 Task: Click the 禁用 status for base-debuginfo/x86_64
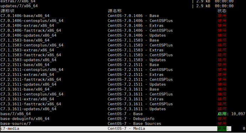click(x=222, y=119)
